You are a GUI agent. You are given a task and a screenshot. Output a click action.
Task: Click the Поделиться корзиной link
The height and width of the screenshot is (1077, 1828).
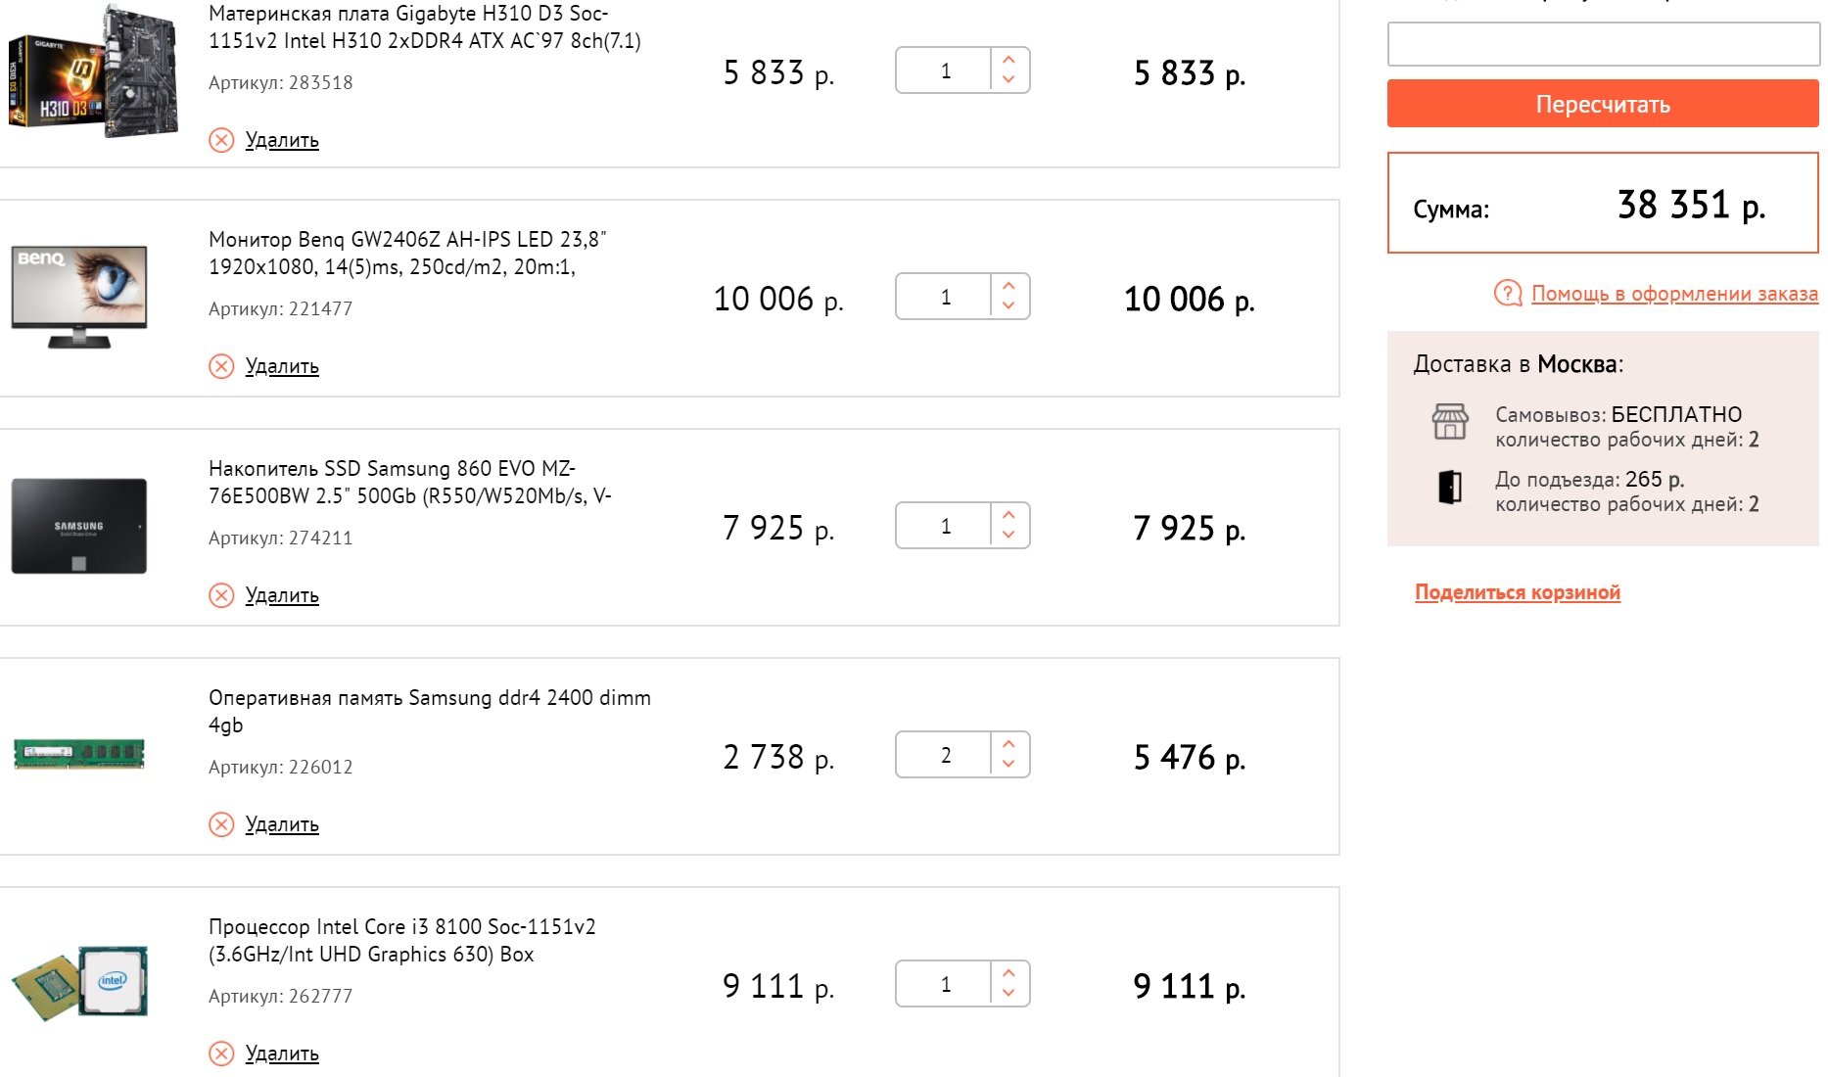[x=1517, y=592]
